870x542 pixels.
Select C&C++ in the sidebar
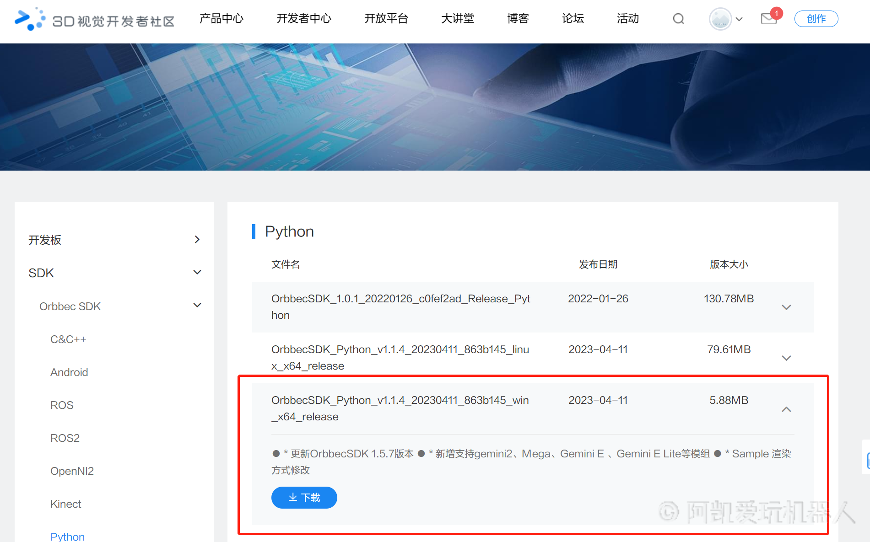click(x=68, y=339)
